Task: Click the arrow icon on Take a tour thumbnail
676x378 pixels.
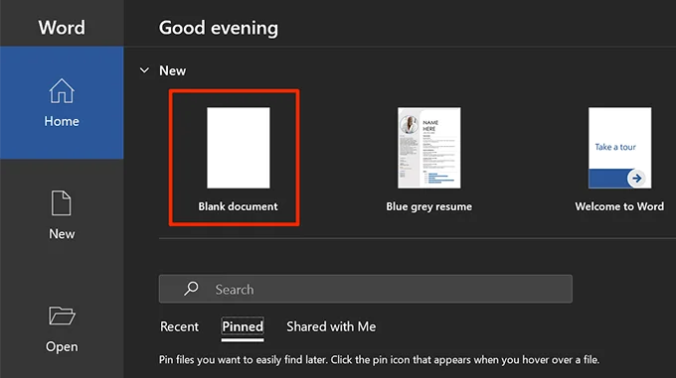Action: (x=637, y=178)
